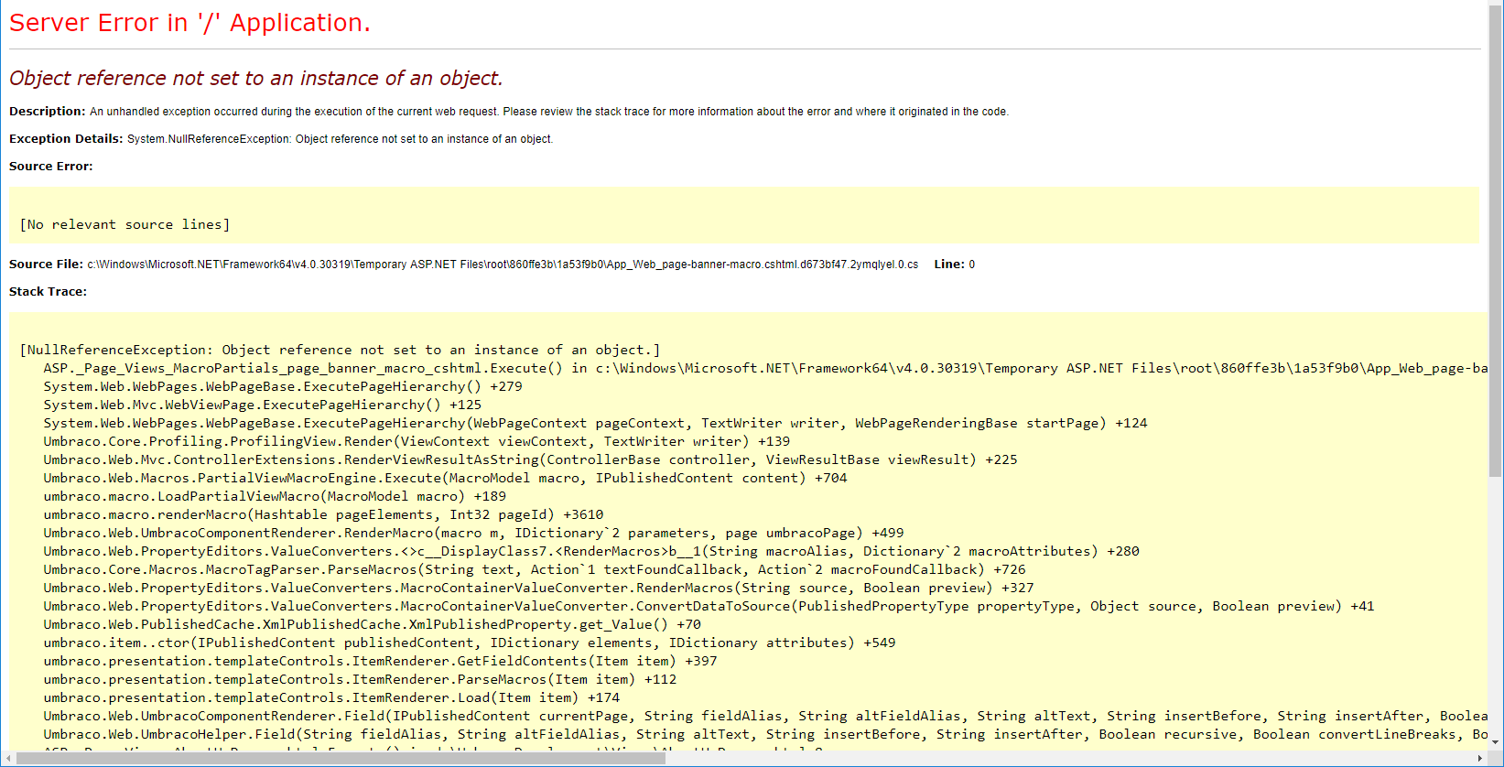Image resolution: width=1504 pixels, height=767 pixels.
Task: Click the 'PartialViewMacroEngine.Execute' stack line
Action: point(445,478)
